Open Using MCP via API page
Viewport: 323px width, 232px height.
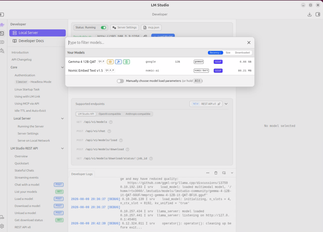click(27, 104)
